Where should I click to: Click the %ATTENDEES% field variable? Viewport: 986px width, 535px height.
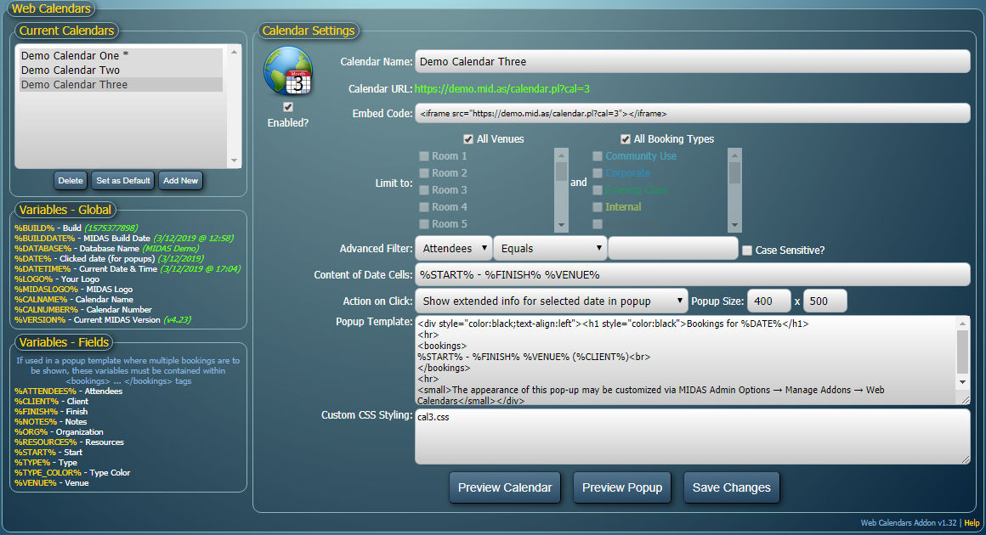click(45, 391)
